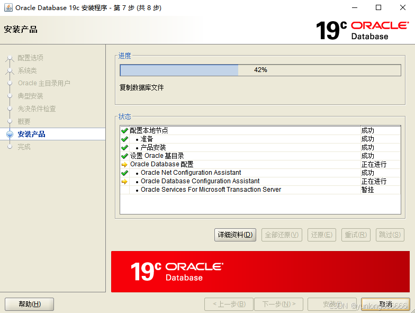
Task: Open 详细资料(D) details button
Action: (x=235, y=235)
